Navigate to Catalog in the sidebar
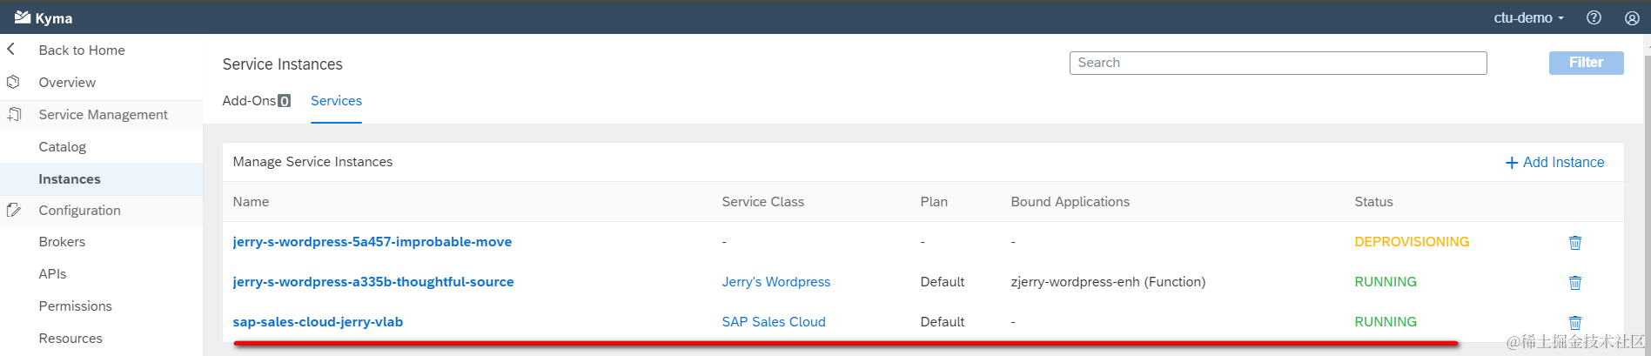 click(x=63, y=147)
